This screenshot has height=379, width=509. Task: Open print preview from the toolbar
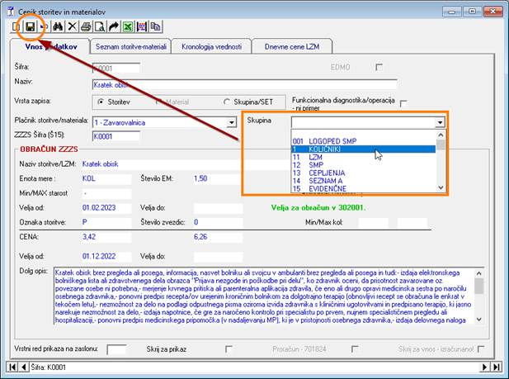pos(99,27)
